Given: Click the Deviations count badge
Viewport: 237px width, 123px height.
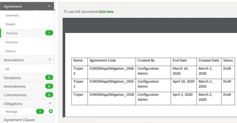Looking at the screenshot, I should pos(49,77).
